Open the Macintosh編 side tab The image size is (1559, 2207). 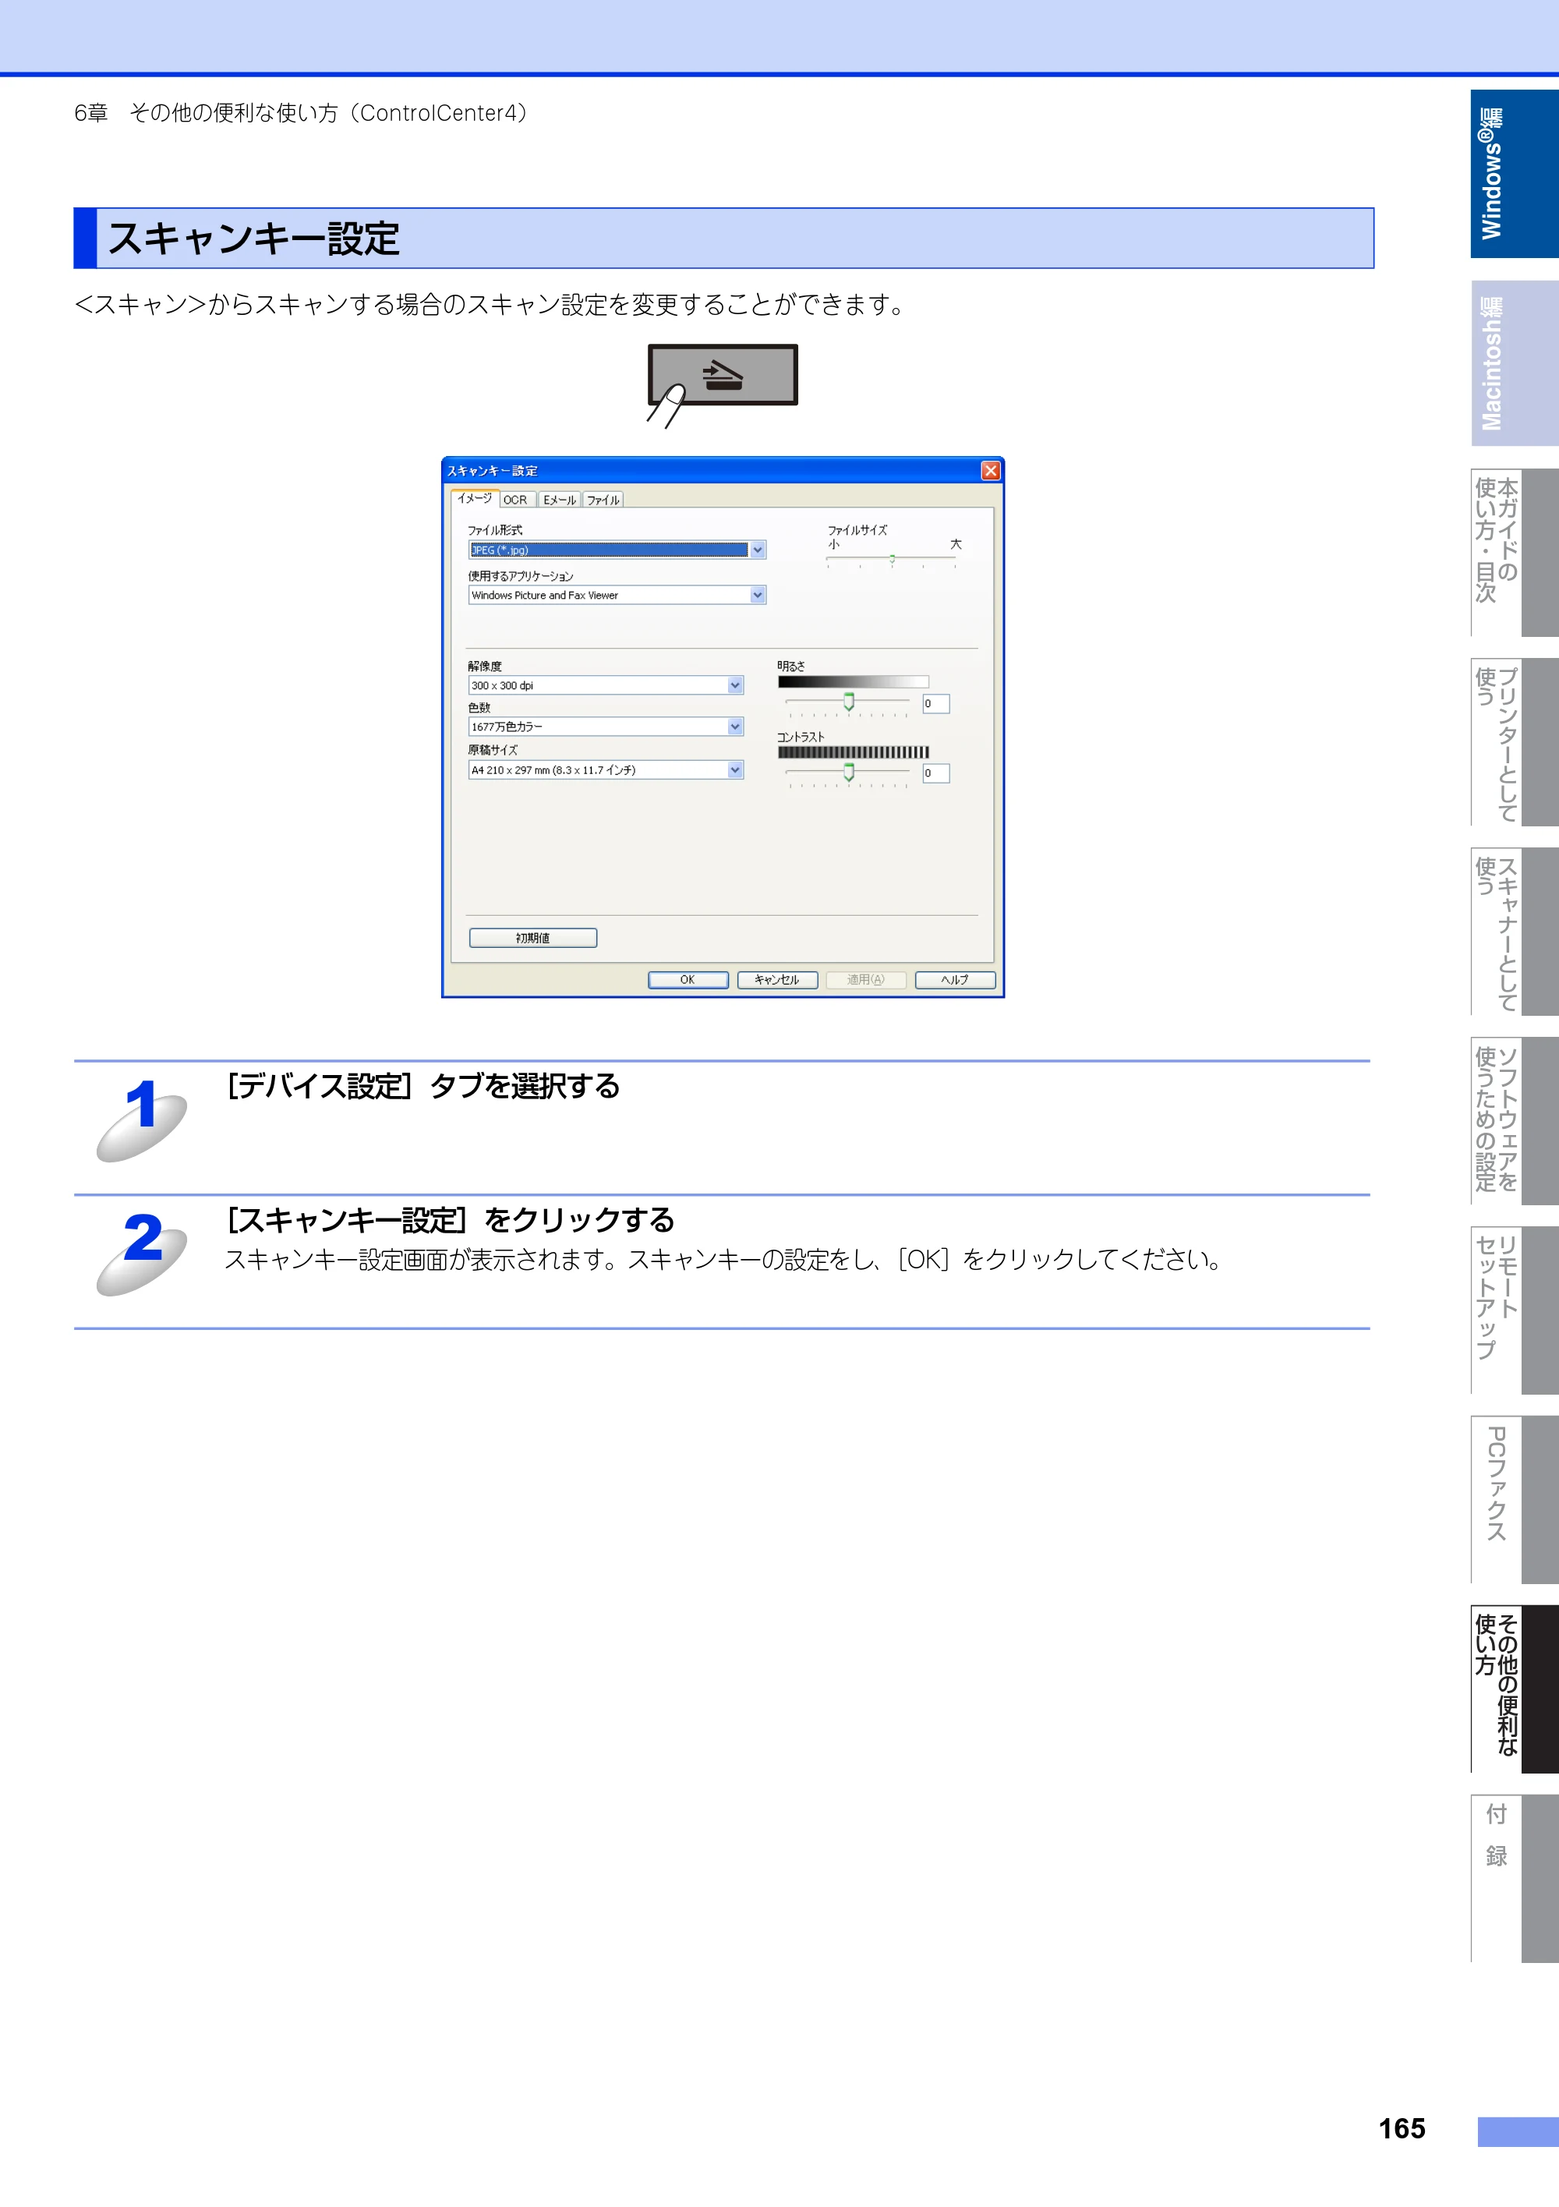point(1514,363)
